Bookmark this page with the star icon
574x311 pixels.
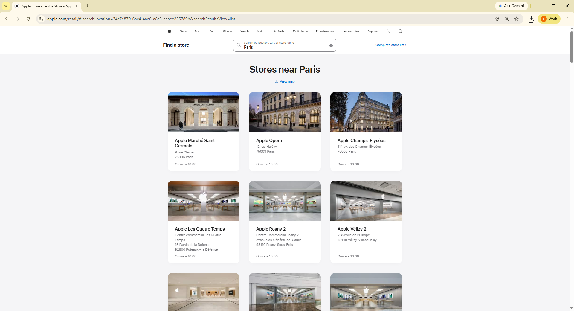point(516,19)
